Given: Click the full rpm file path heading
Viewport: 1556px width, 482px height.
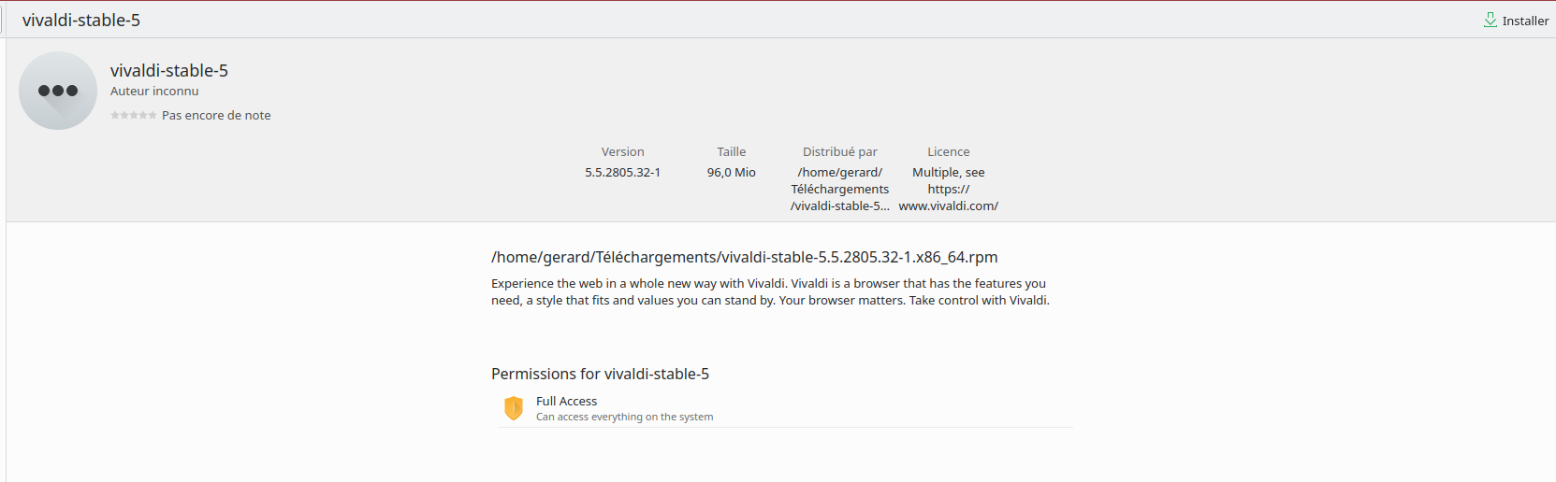Looking at the screenshot, I should point(745,258).
